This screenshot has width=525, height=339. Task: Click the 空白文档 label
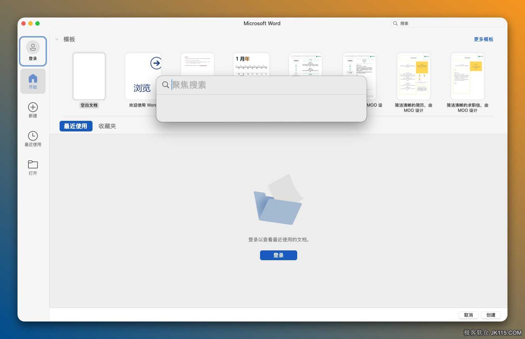89,105
